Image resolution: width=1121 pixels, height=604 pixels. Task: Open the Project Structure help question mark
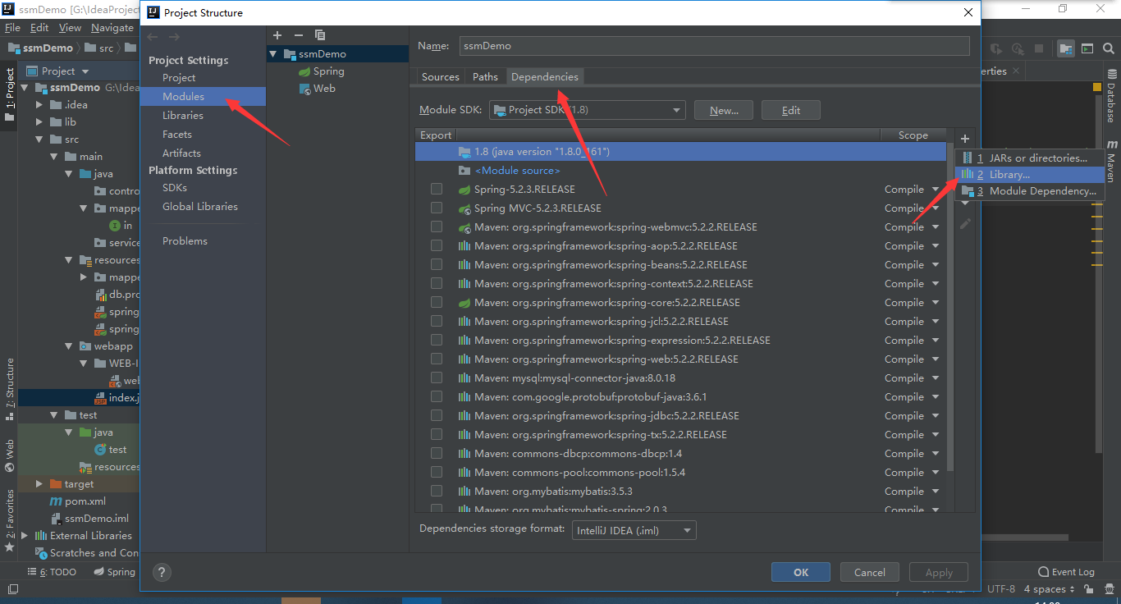click(x=162, y=573)
